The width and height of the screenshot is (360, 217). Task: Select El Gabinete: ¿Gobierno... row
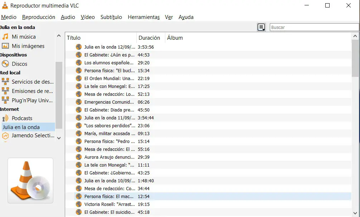(213, 173)
